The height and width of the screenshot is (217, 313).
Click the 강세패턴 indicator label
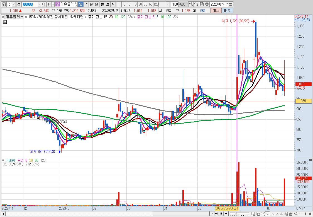[x=61, y=17]
